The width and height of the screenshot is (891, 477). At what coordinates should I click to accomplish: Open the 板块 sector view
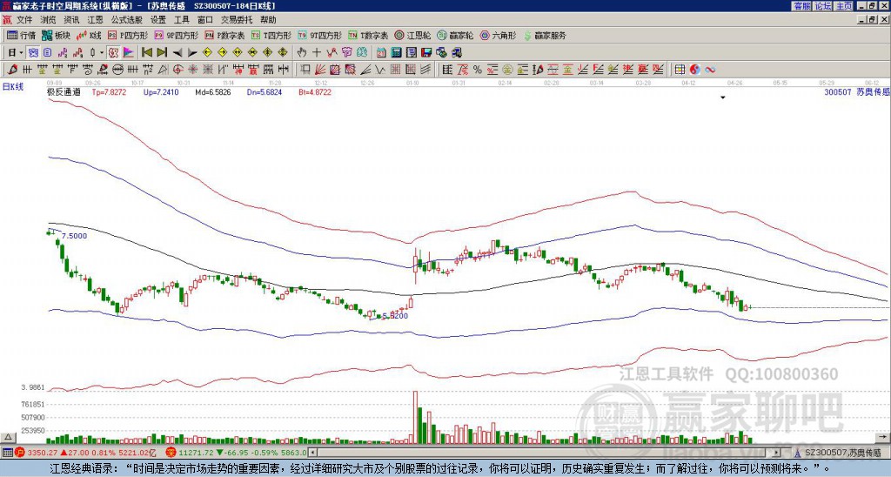[56, 35]
